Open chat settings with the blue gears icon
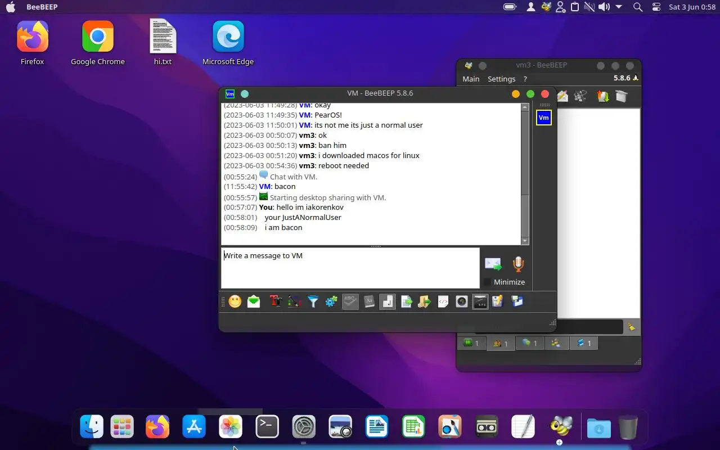This screenshot has width=720, height=450. click(331, 301)
